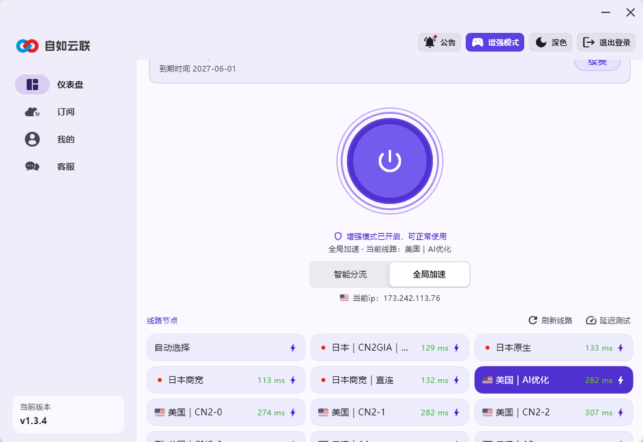
Task: Click the 自如云联 logo icon
Action: [x=28, y=46]
